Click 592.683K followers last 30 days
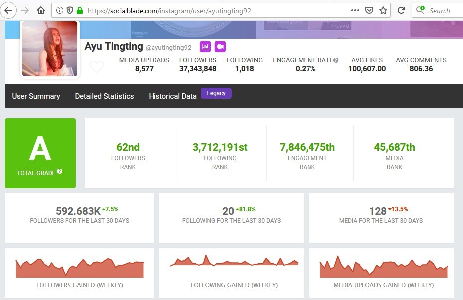 78,211
